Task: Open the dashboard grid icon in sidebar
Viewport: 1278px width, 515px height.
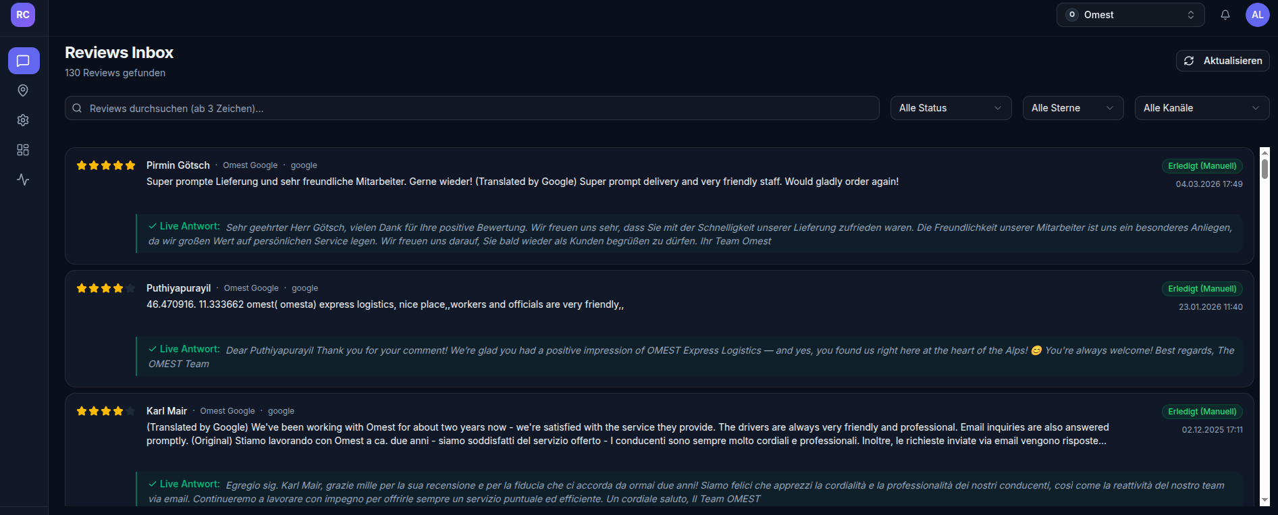Action: 23,150
